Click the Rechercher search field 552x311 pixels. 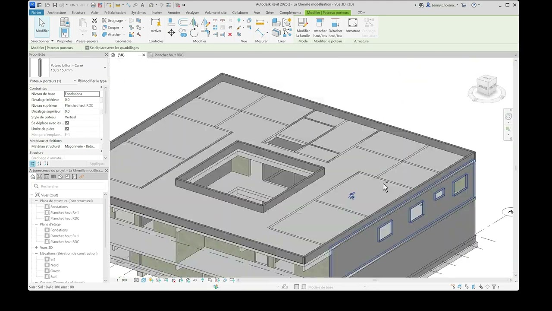click(69, 186)
